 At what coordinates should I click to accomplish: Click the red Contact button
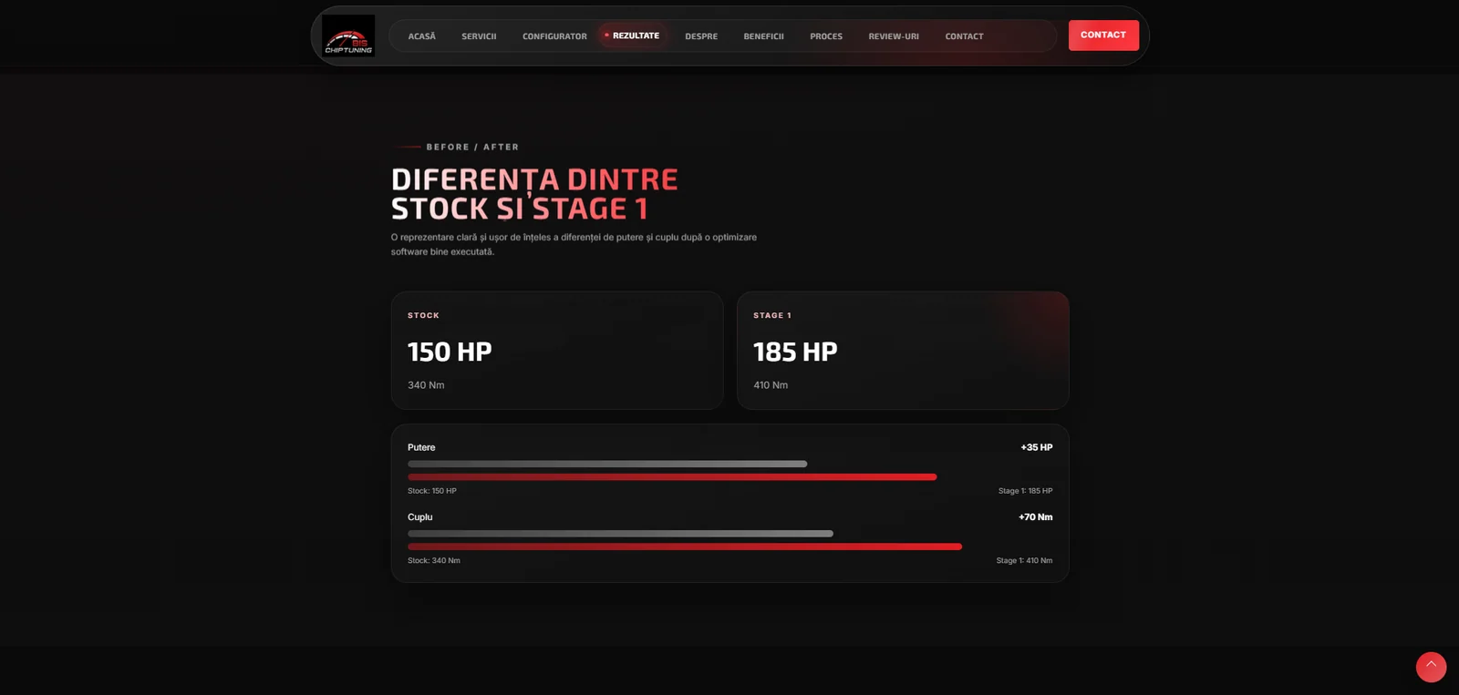coord(1103,36)
